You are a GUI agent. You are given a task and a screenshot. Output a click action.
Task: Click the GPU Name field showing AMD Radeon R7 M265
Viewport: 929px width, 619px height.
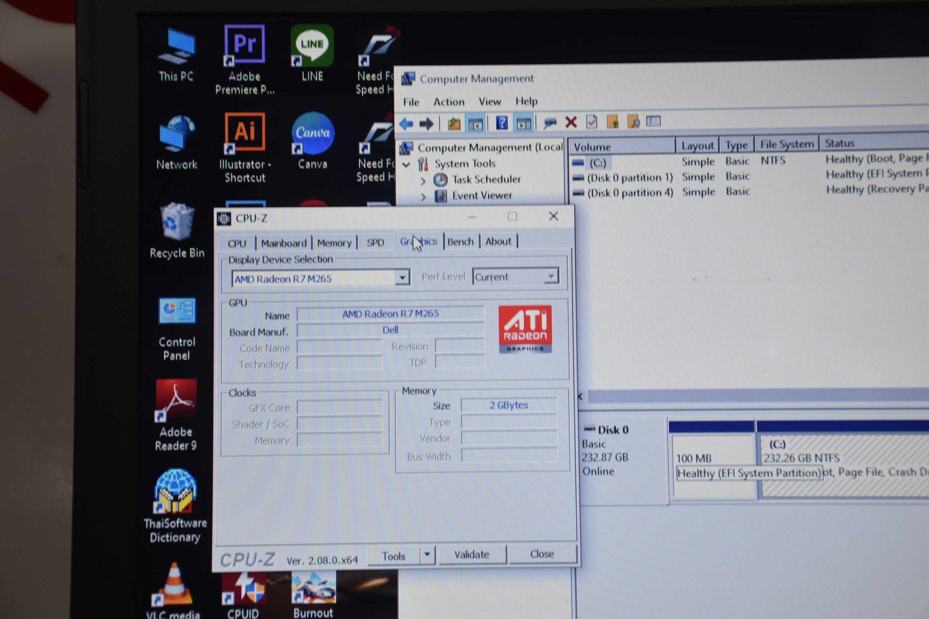(x=390, y=314)
